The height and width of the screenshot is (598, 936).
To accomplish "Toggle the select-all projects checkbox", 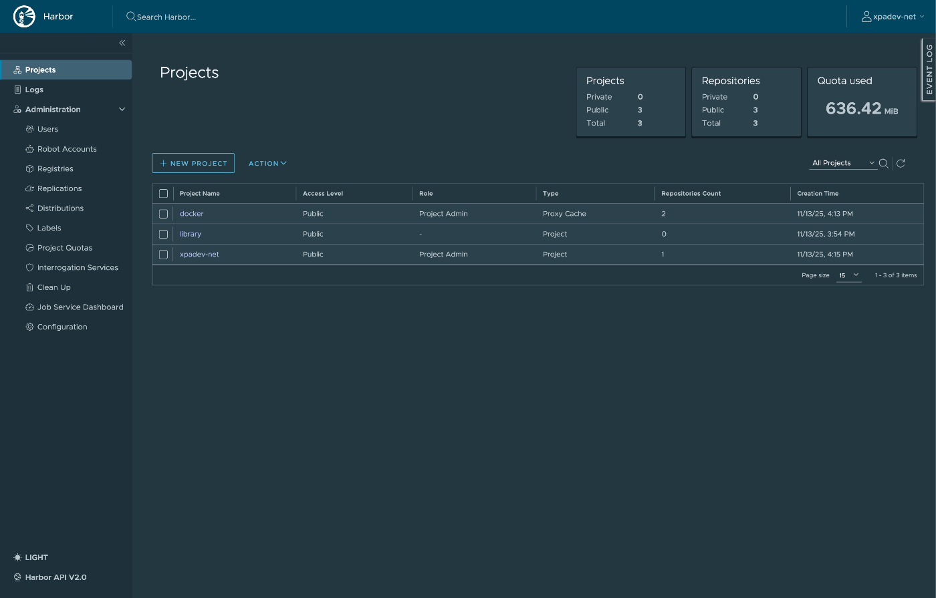I will pos(163,194).
